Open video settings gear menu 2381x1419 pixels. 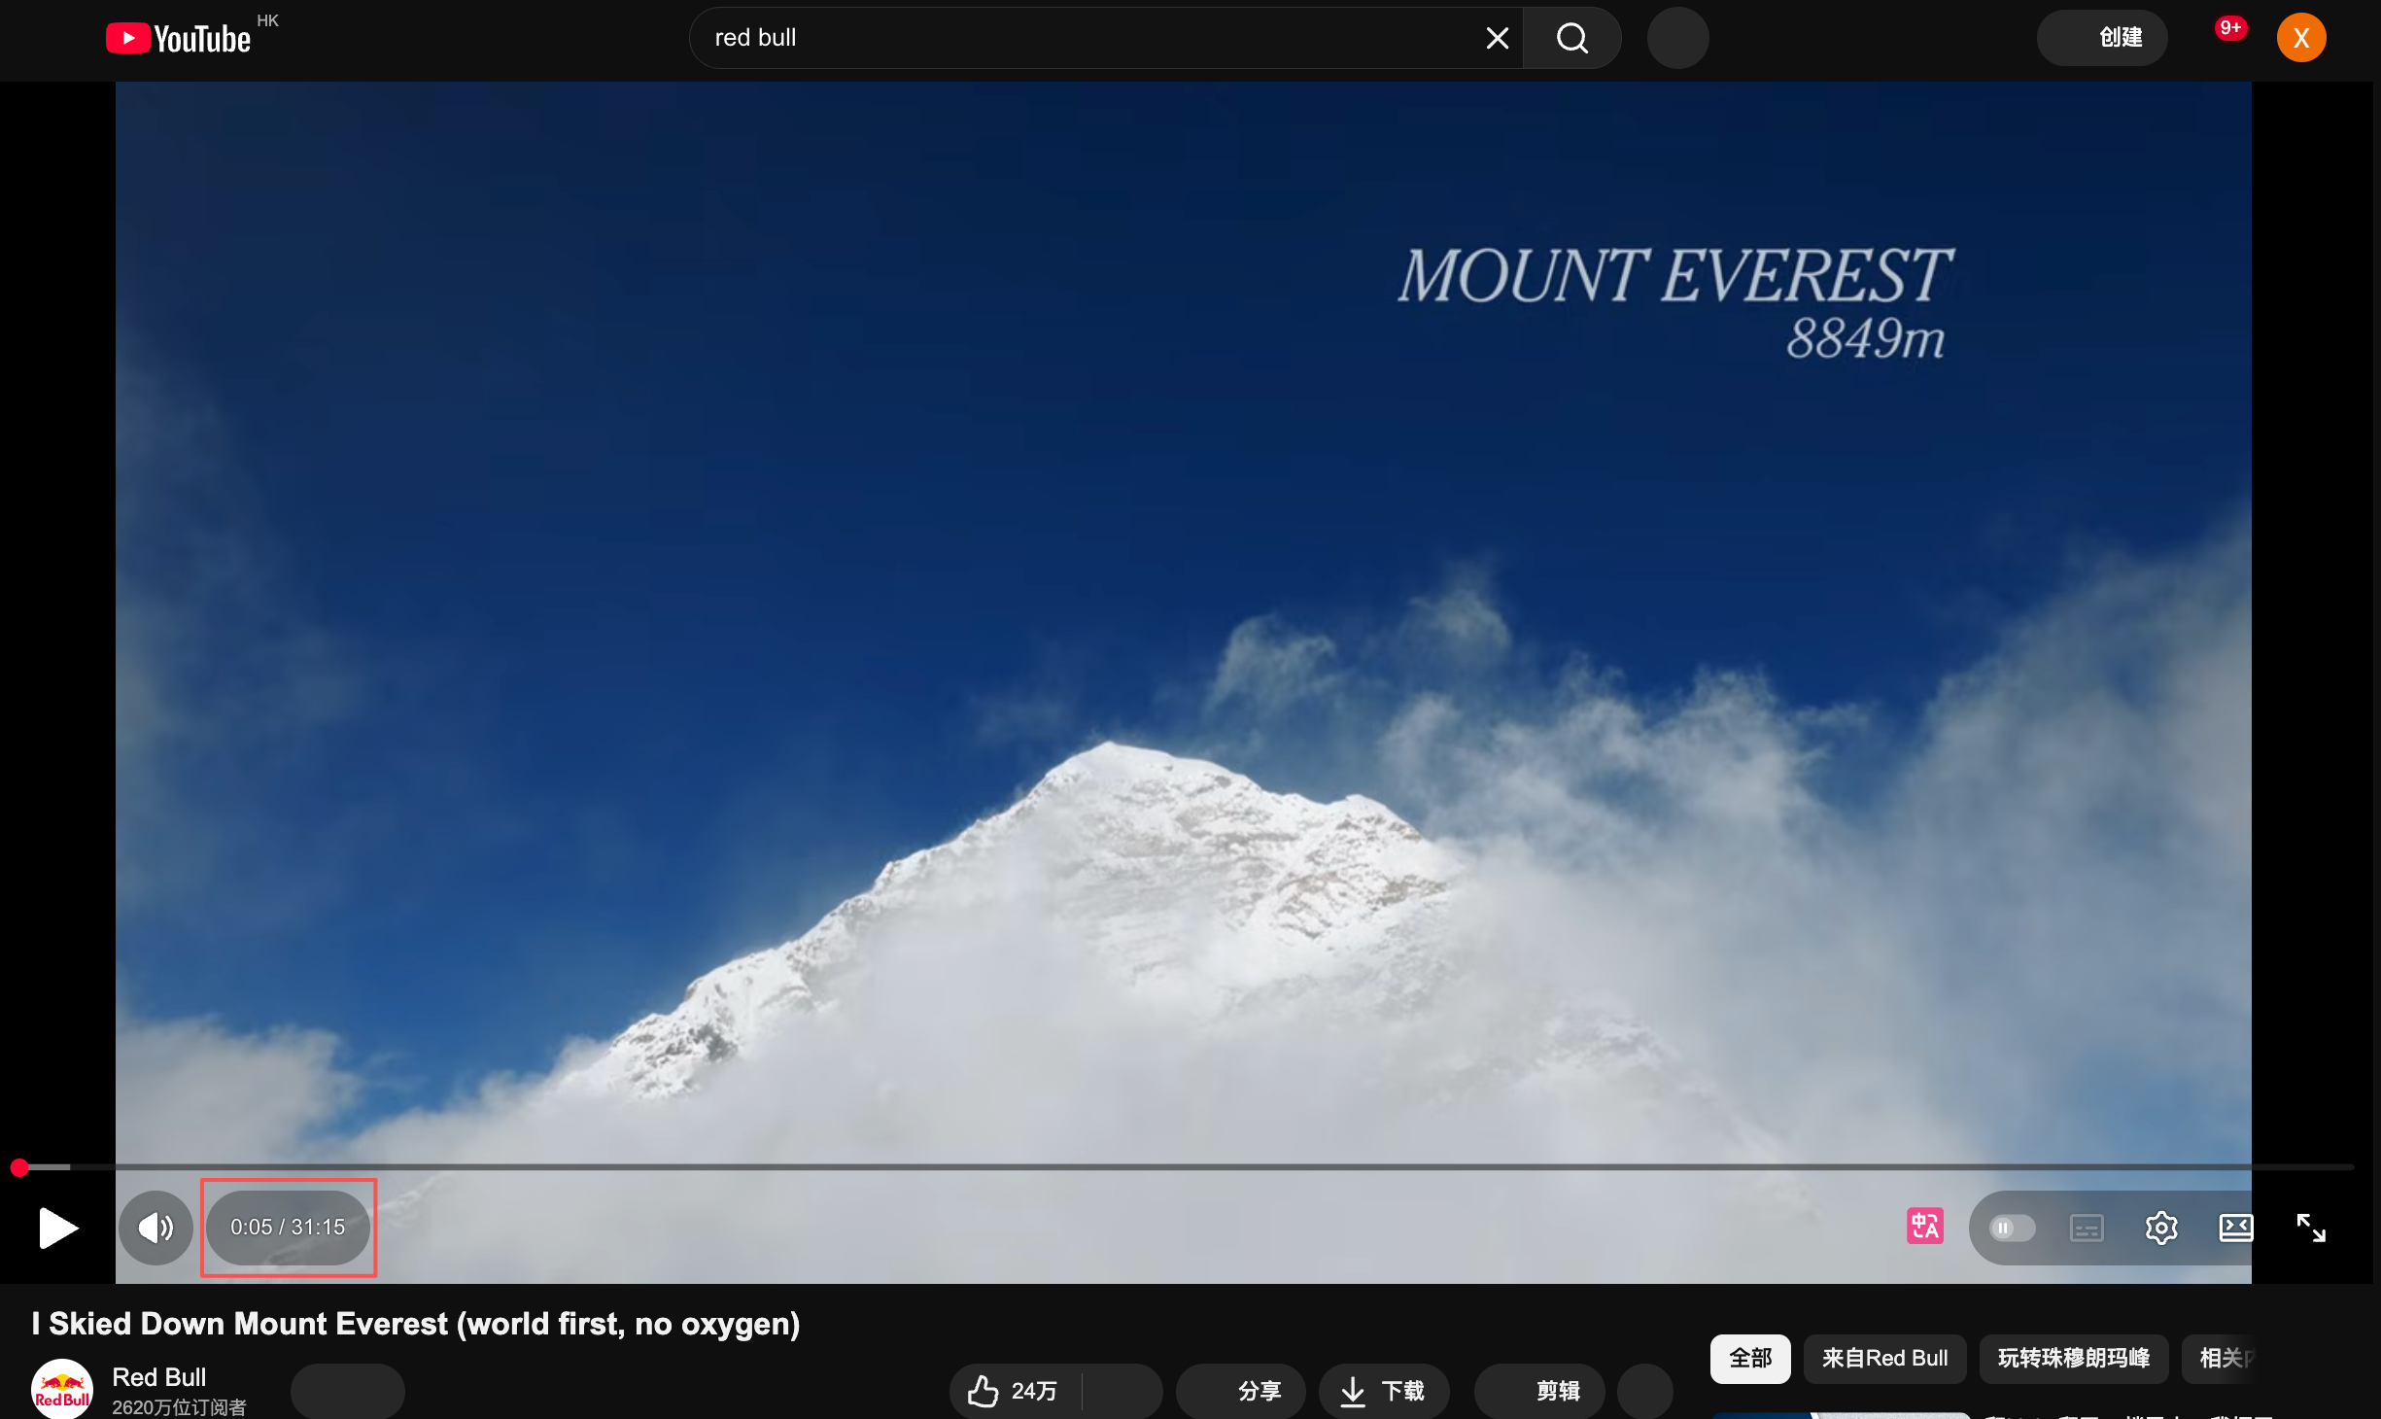(x=2160, y=1228)
